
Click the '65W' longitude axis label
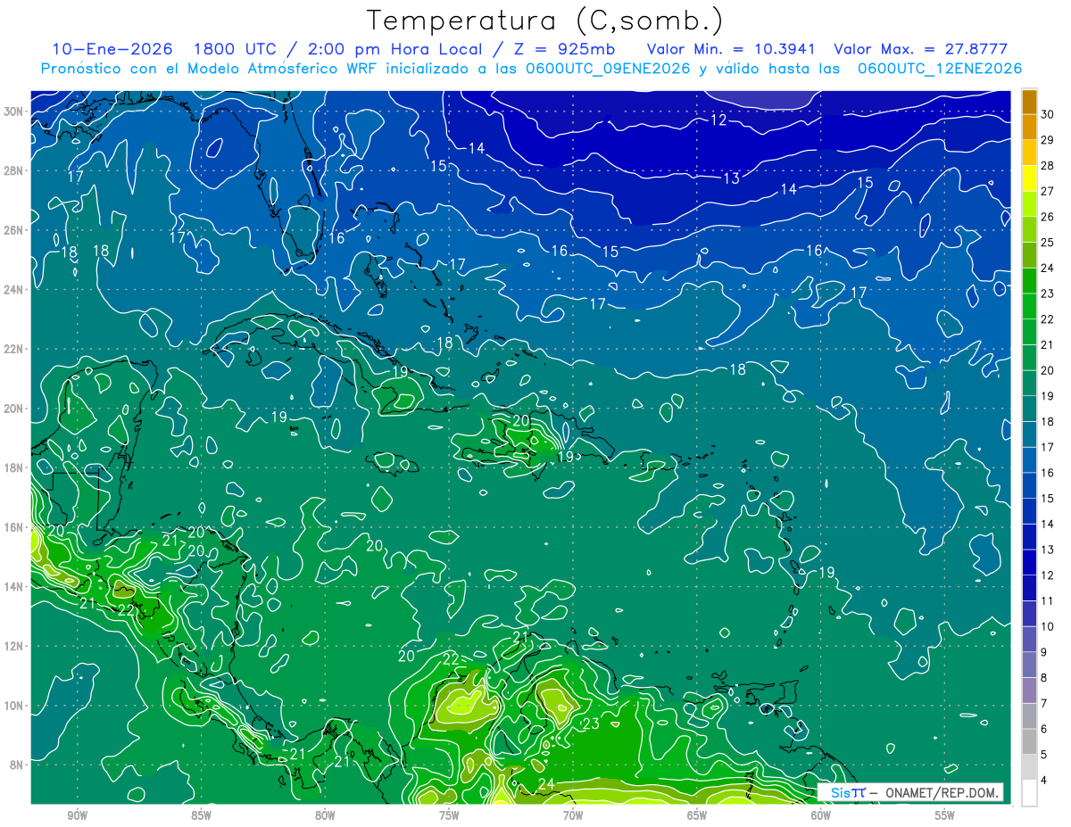coord(697,815)
